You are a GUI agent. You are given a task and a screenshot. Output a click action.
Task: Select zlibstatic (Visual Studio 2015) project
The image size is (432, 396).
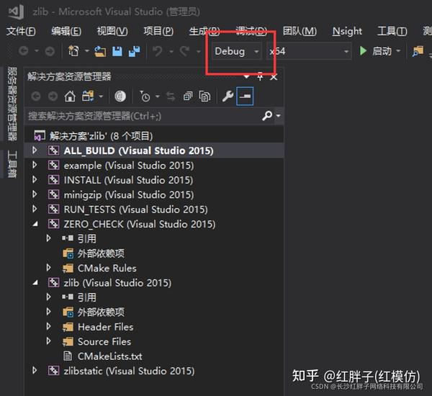coord(129,371)
